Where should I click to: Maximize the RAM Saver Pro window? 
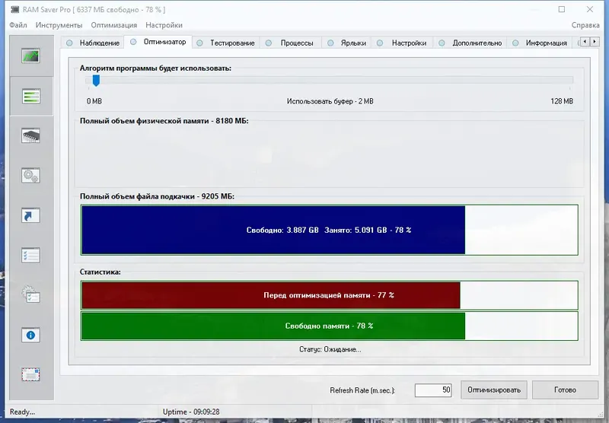click(562, 9)
